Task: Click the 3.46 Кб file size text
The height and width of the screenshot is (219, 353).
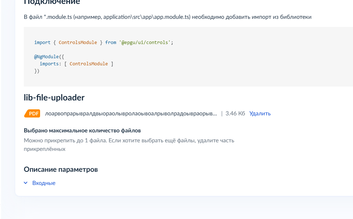Action: [x=235, y=113]
